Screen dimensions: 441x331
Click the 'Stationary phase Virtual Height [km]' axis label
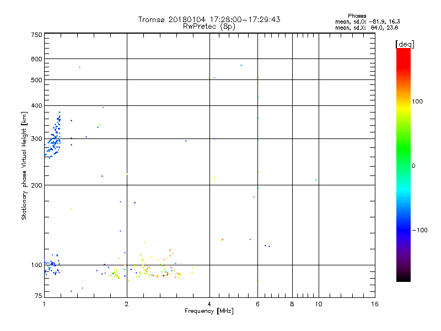24,165
